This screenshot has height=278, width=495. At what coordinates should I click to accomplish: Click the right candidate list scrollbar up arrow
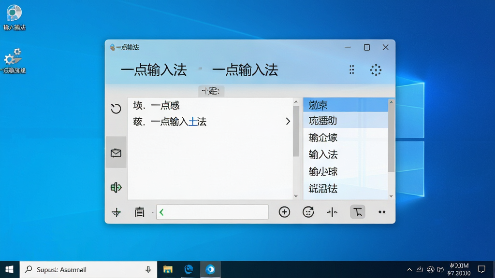pyautogui.click(x=391, y=102)
